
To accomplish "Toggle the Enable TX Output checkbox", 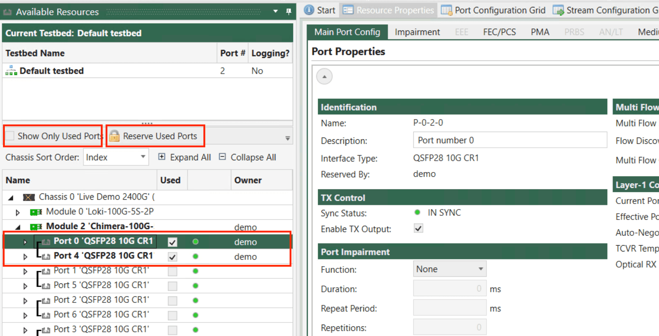I will point(418,229).
